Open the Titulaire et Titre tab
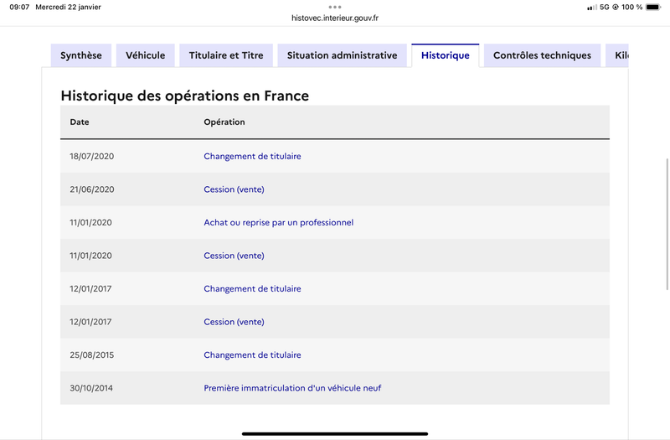Viewport: 670px width, 440px height. click(x=226, y=55)
